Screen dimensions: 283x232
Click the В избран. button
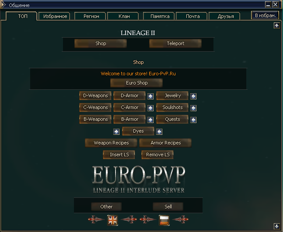(x=265, y=15)
